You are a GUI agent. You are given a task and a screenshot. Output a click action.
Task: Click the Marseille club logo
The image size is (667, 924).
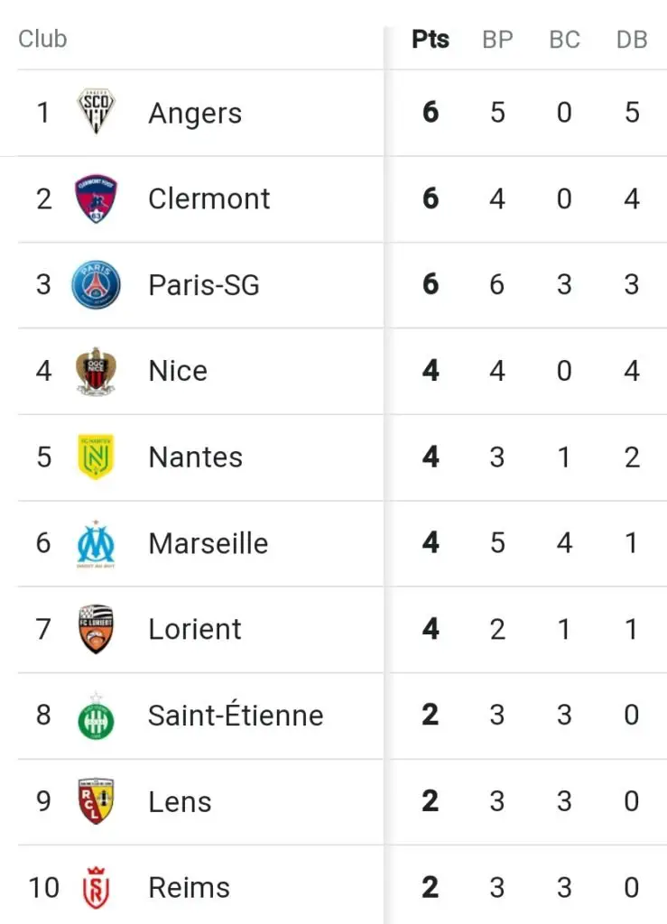coord(96,543)
